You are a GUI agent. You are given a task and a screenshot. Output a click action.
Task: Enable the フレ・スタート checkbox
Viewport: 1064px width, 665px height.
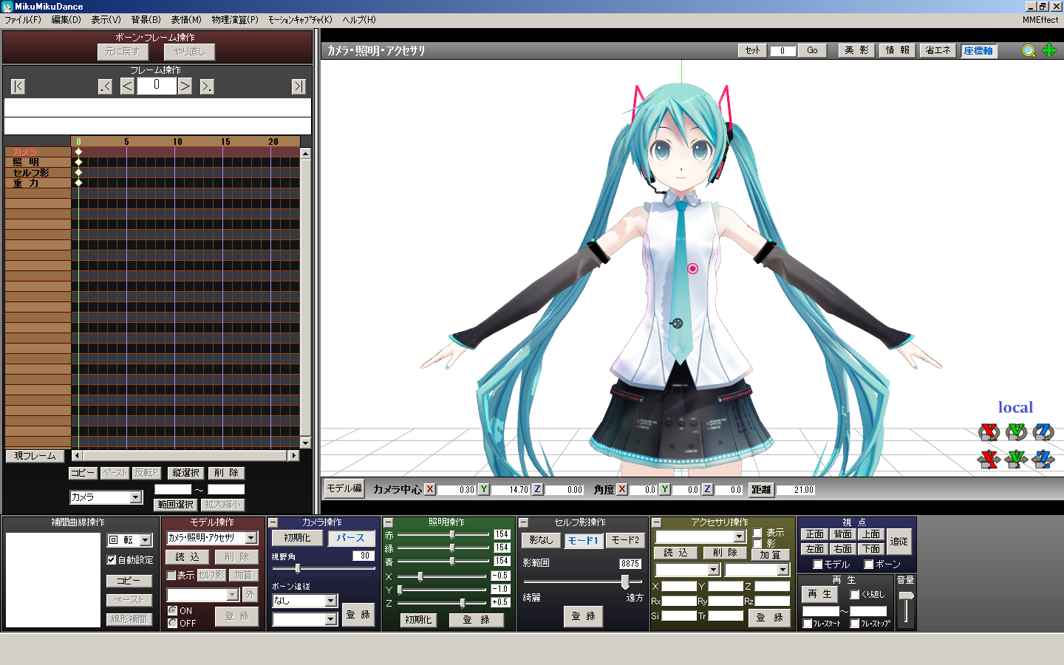pyautogui.click(x=808, y=624)
